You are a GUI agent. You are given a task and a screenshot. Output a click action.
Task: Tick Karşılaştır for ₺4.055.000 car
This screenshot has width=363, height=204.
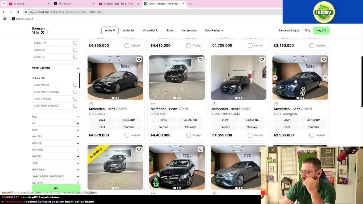pos(250,135)
